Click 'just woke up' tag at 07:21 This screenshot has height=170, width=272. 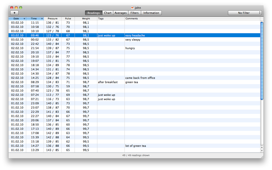106,99
